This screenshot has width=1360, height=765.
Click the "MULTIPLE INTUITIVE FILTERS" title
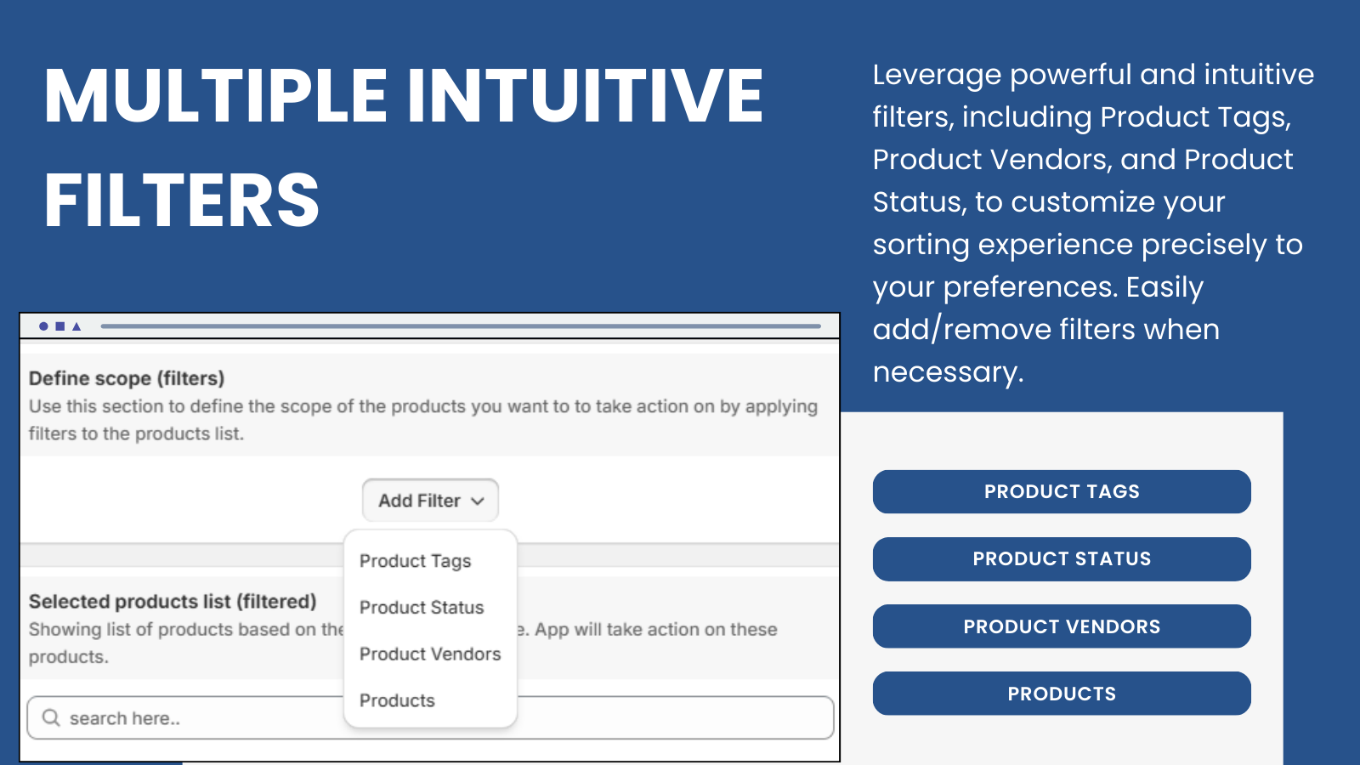pyautogui.click(x=404, y=147)
